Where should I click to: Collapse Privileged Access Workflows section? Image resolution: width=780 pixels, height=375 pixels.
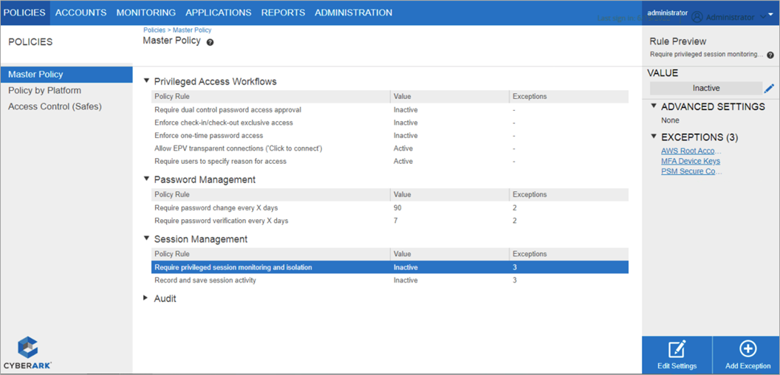click(146, 81)
